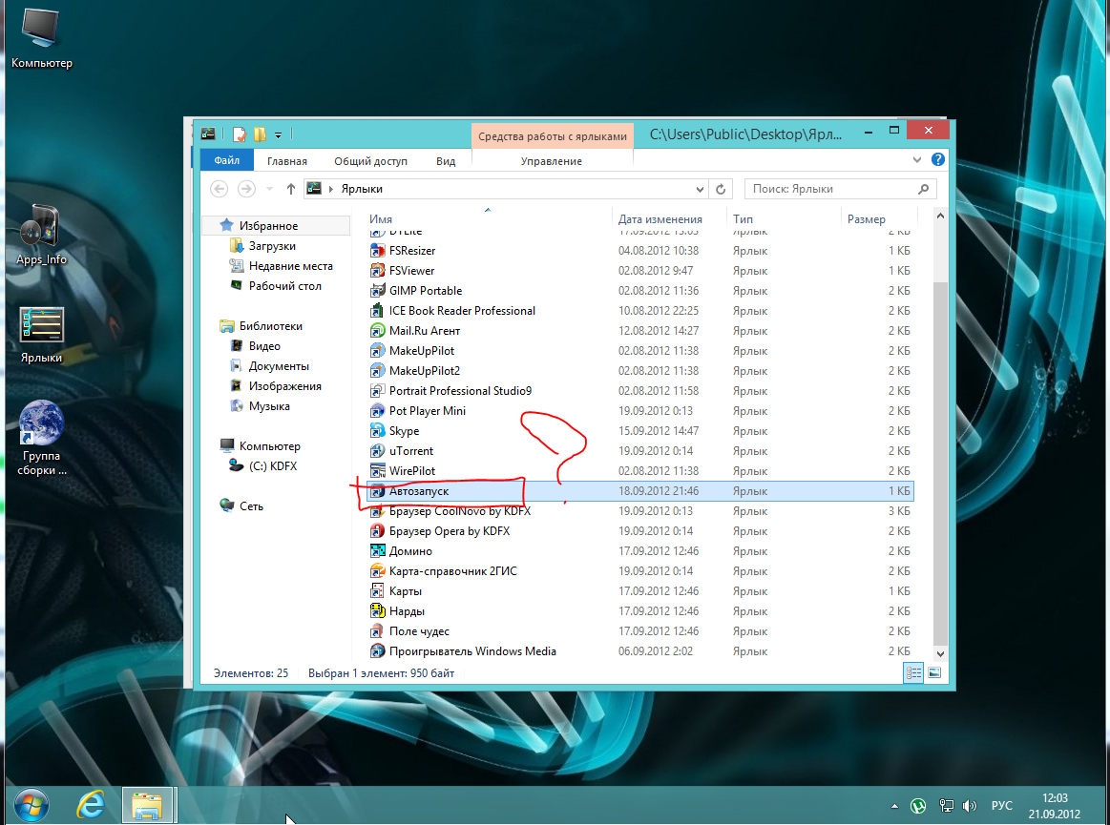
Task: Select the MakeUpPilot2 shortcut icon
Action: (378, 371)
